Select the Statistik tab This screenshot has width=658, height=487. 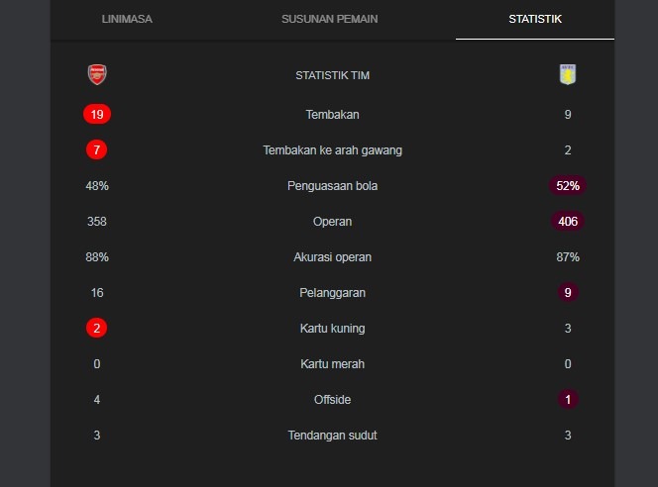coord(534,19)
